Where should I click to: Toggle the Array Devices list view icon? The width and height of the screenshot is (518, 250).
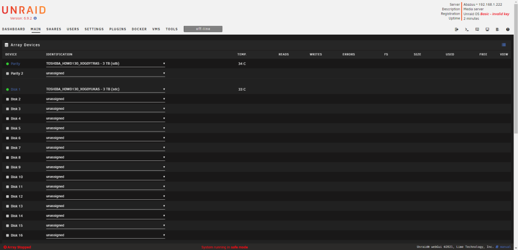click(x=504, y=45)
